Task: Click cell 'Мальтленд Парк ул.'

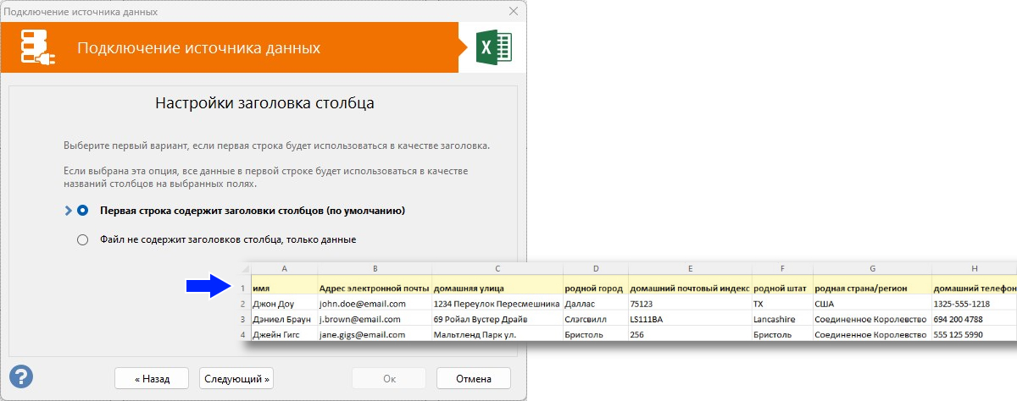Action: [497, 335]
